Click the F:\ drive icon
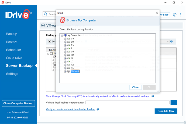The height and width of the screenshot is (124, 186). pos(69,48)
